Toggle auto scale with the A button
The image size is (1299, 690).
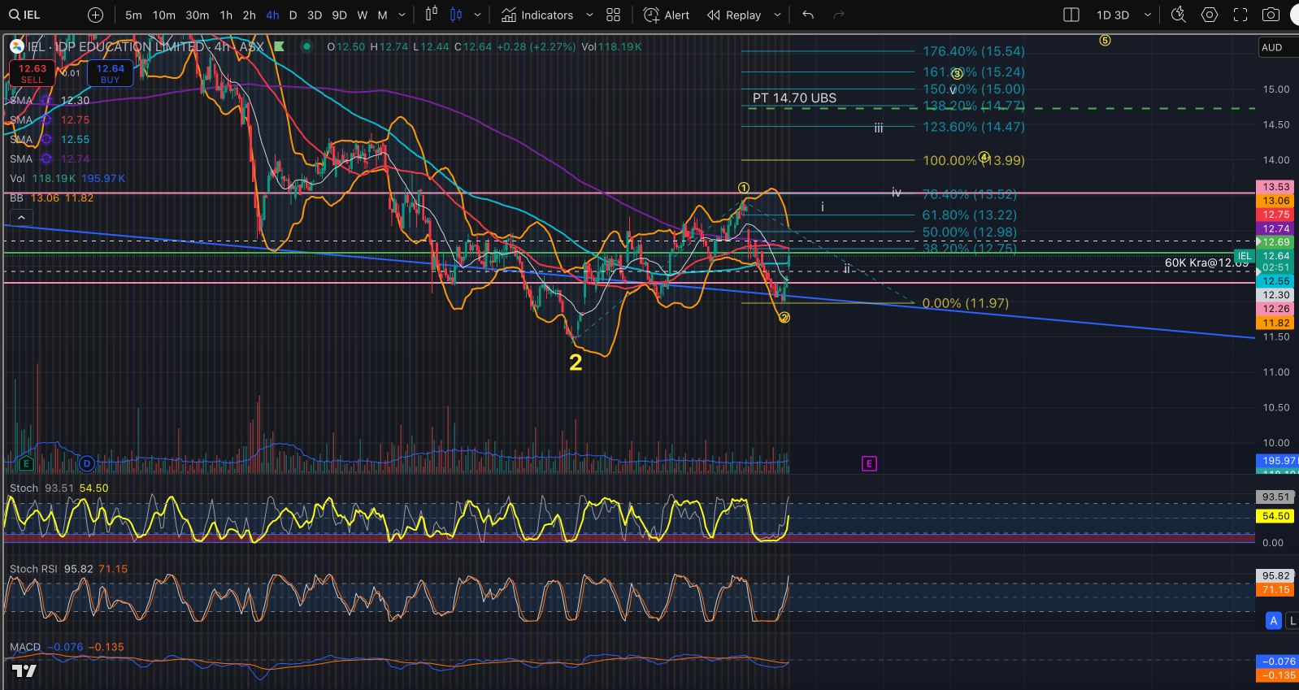tap(1273, 621)
